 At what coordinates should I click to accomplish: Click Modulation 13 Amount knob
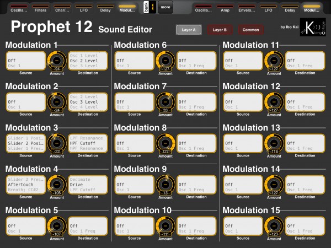pos(274,143)
